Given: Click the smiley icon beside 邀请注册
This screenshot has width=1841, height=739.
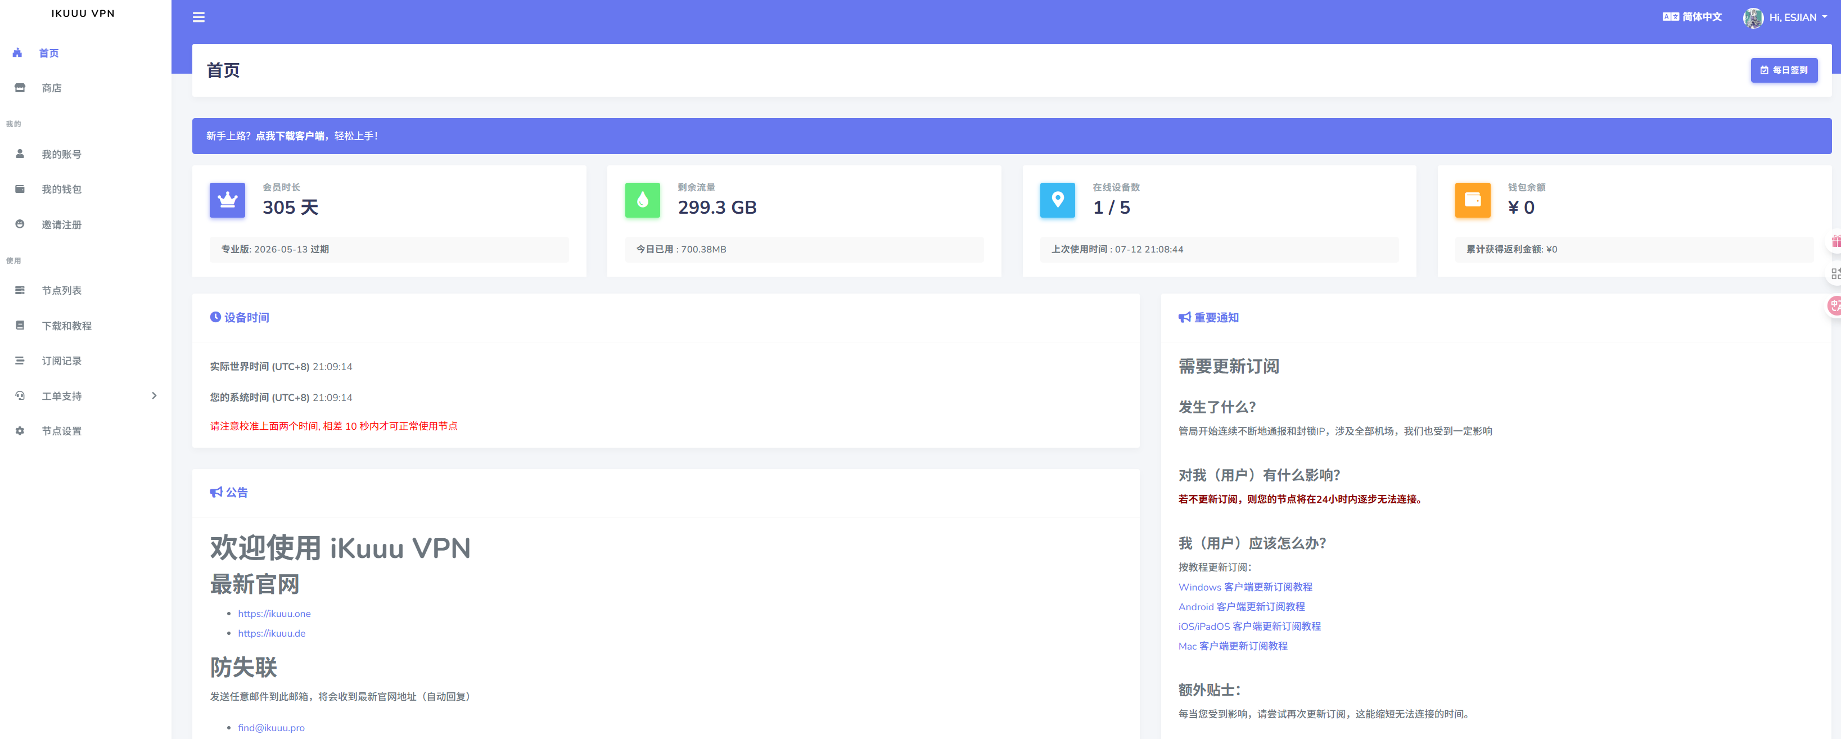Looking at the screenshot, I should 20,224.
